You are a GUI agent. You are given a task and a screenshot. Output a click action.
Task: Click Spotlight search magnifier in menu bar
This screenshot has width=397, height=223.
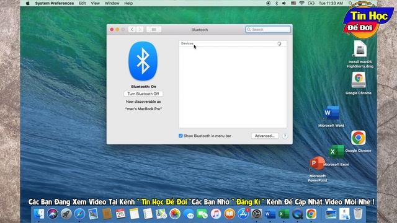click(350, 3)
